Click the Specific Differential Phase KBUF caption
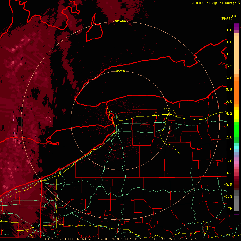 [x=120, y=239]
